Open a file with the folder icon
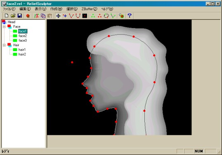 (x=13, y=16)
